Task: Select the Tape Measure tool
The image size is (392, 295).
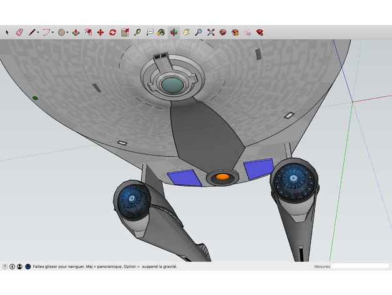Action: coord(137,32)
